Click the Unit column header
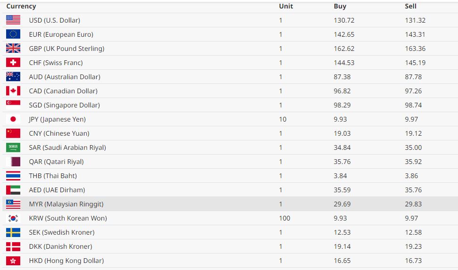 click(x=286, y=6)
